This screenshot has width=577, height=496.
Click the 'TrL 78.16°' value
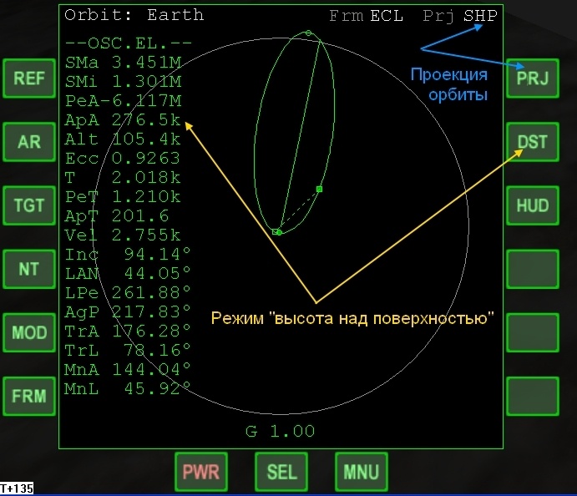(x=128, y=351)
